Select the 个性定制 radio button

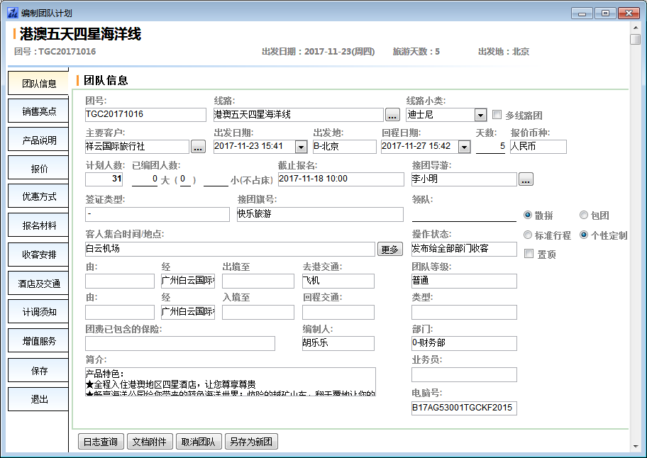[x=584, y=235]
